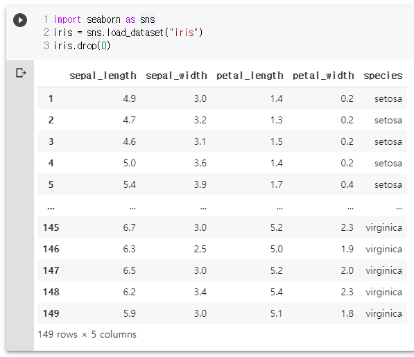Viewport: 414px width, 357px height.
Task: Run the code cell with play button
Action: [20, 20]
